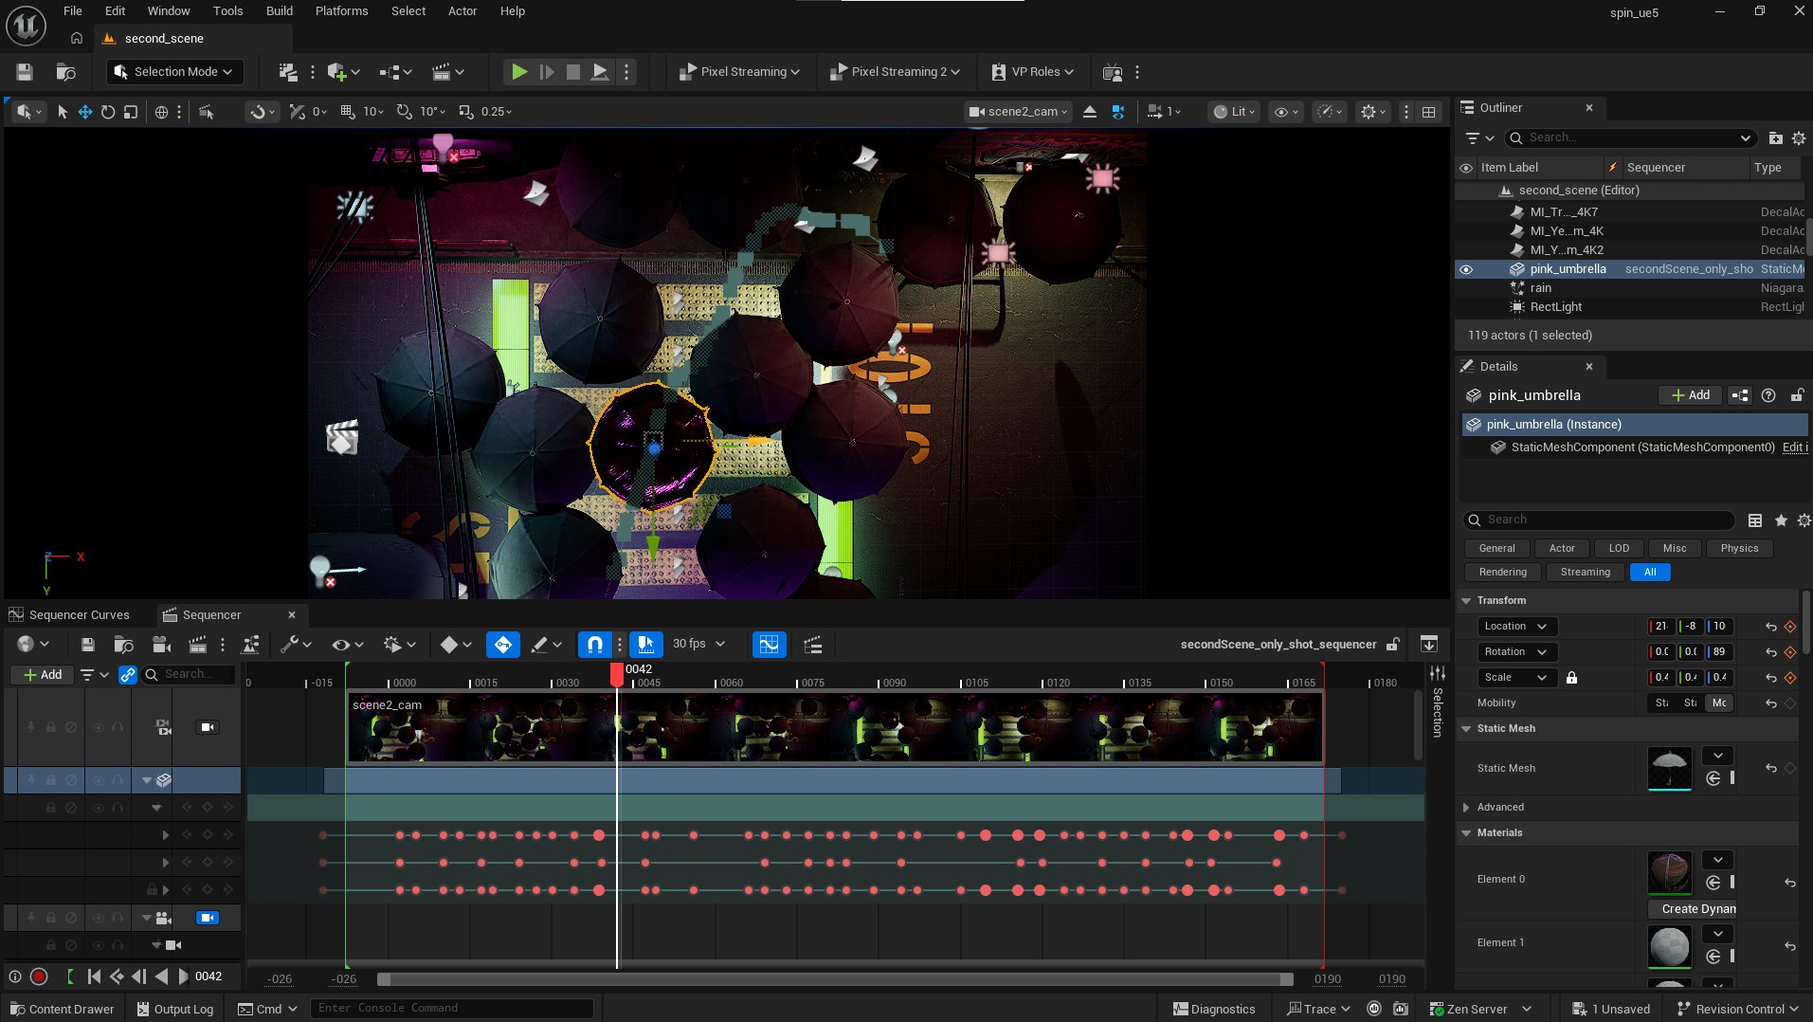Image resolution: width=1813 pixels, height=1022 pixels.
Task: Select the translate (move) gizmo tool
Action: [x=85, y=112]
